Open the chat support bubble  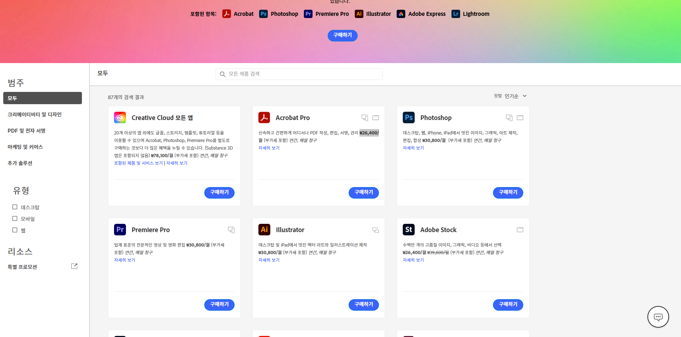tap(658, 317)
